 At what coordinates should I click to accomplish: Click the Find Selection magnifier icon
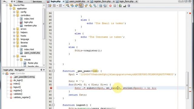pos(68,6)
